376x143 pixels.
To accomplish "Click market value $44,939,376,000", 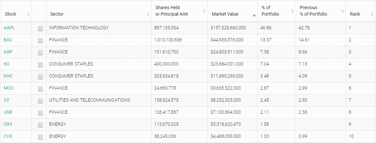I will pyautogui.click(x=227, y=40).
